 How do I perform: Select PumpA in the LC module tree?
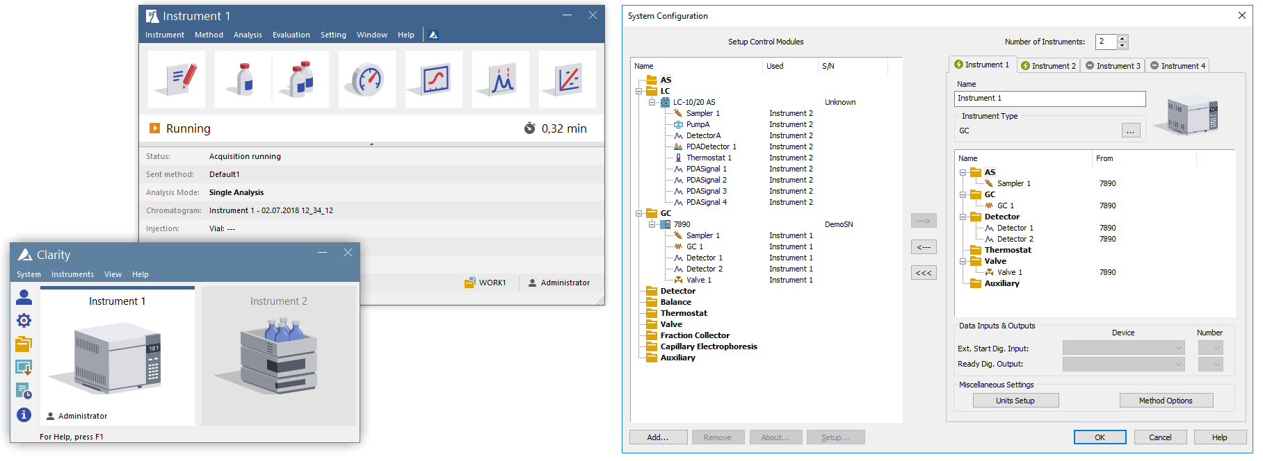[x=698, y=124]
